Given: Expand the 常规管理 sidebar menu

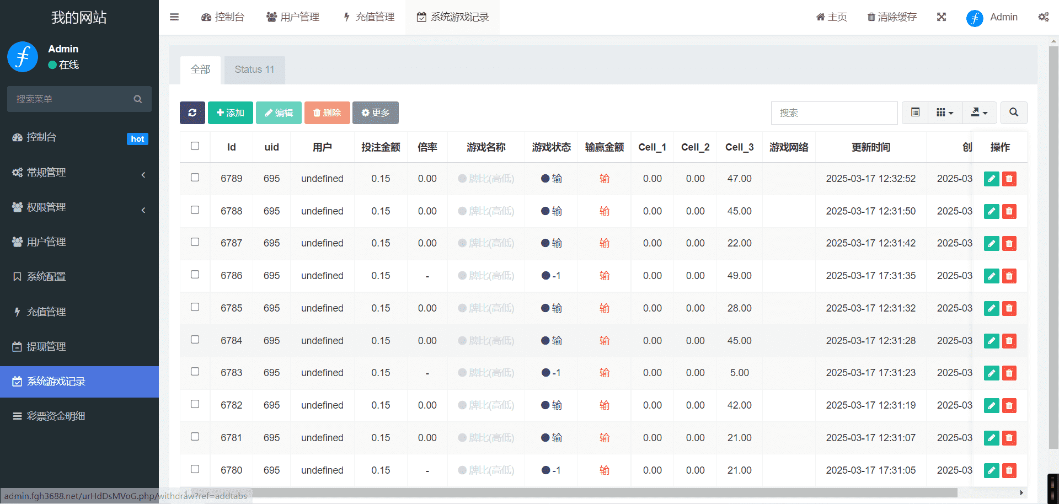Looking at the screenshot, I should pyautogui.click(x=79, y=173).
